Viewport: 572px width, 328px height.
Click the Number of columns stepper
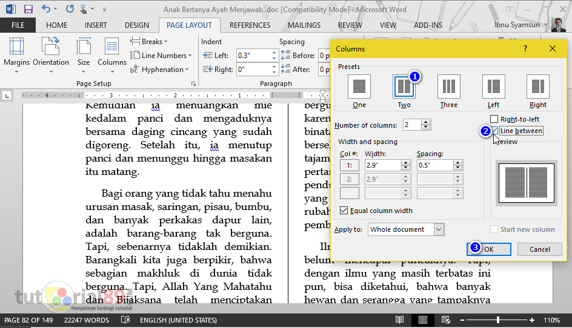[425, 125]
